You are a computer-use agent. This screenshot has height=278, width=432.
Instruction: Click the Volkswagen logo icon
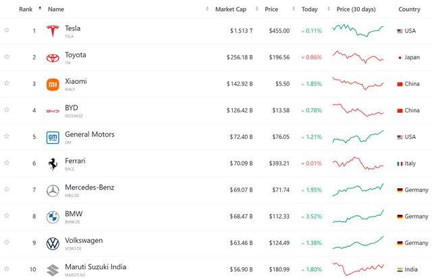pos(53,243)
